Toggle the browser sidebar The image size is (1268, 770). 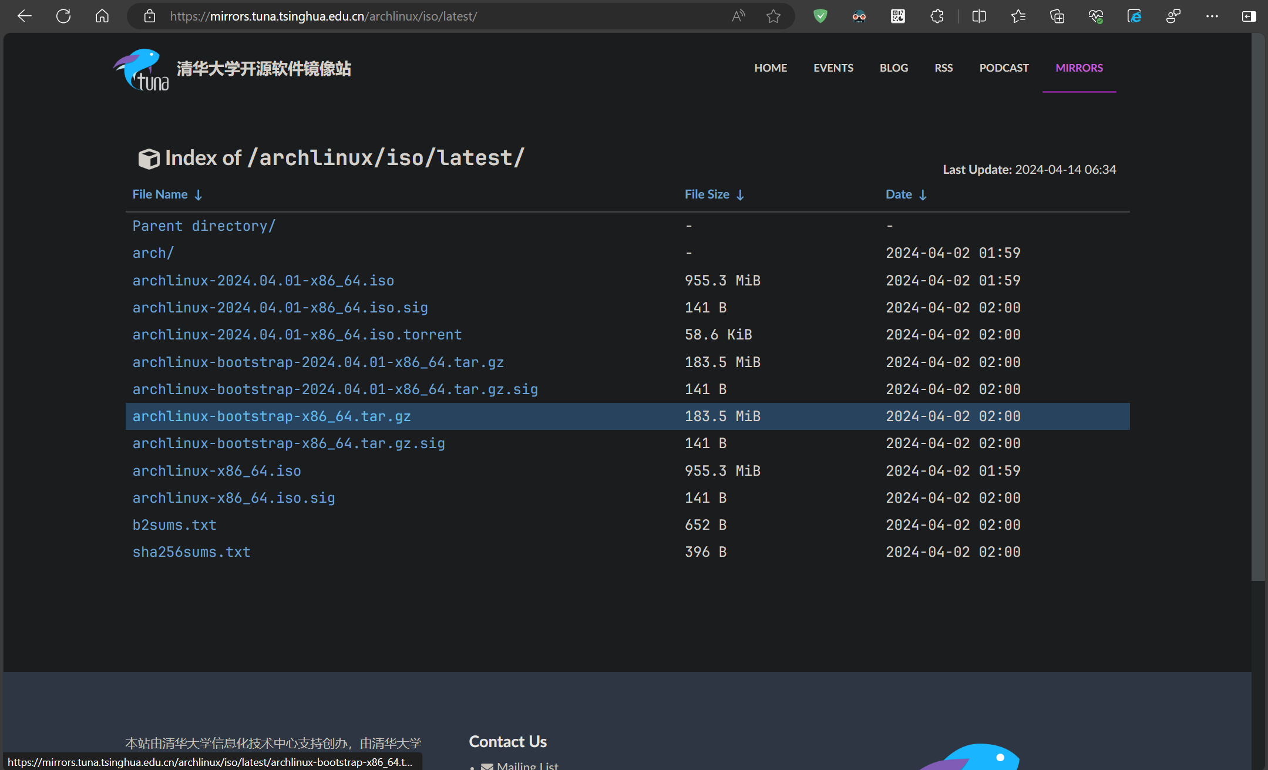[x=1249, y=16]
